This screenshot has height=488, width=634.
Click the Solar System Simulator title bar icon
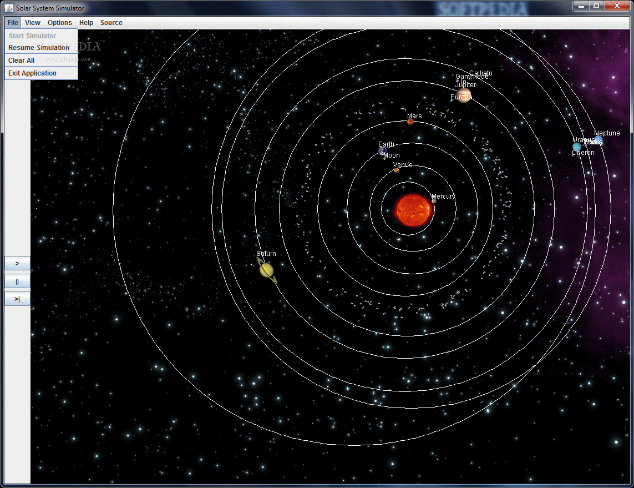point(8,8)
